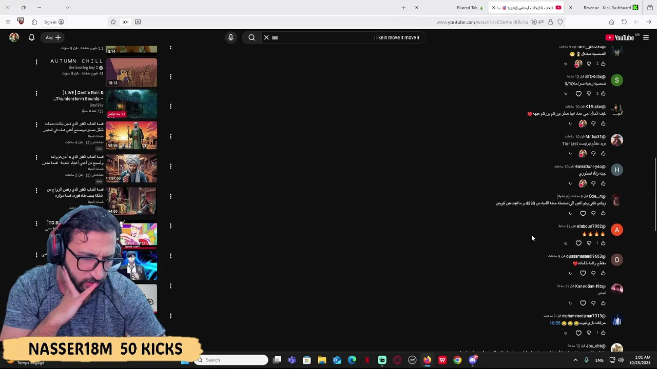Image resolution: width=657 pixels, height=369 pixels.
Task: Dislike the comment by @Mr.fox31
Action: click(x=593, y=153)
